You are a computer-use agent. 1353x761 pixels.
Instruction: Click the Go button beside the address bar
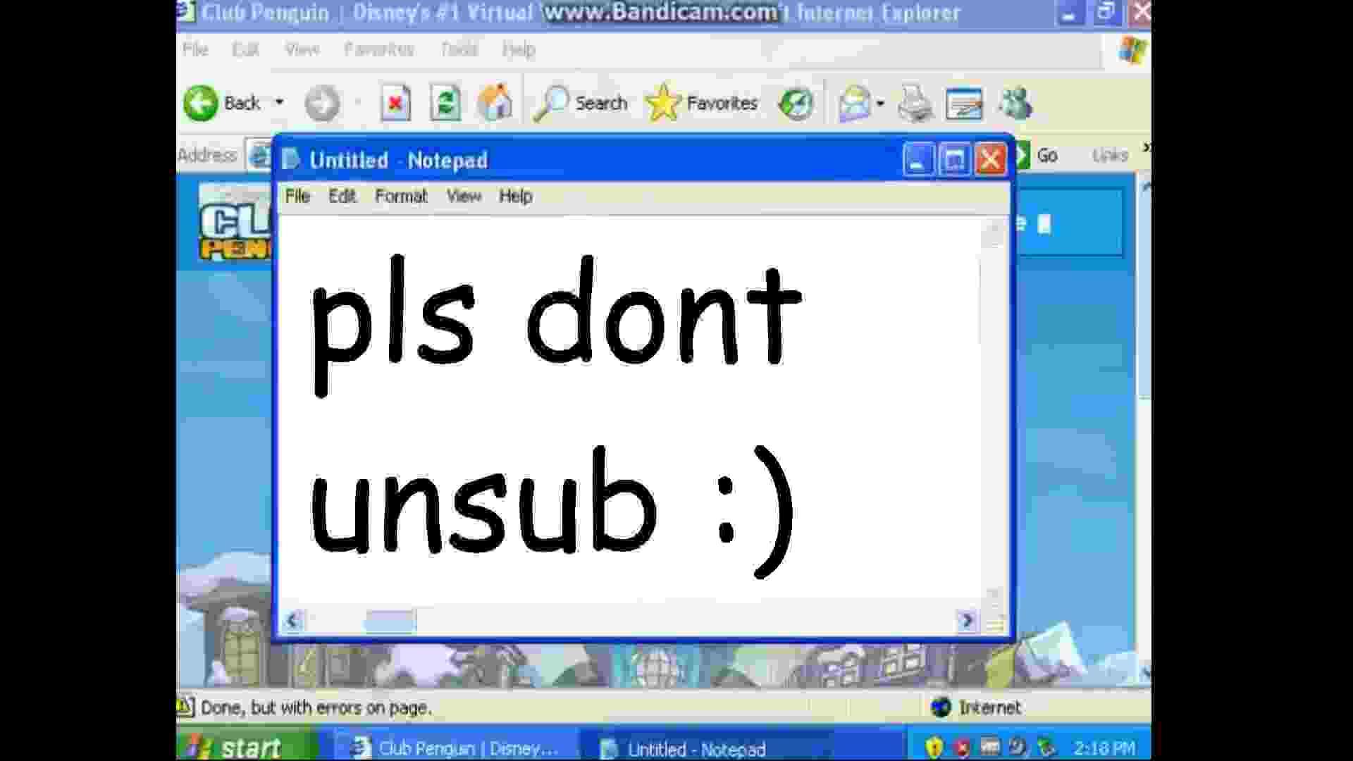coord(1036,155)
